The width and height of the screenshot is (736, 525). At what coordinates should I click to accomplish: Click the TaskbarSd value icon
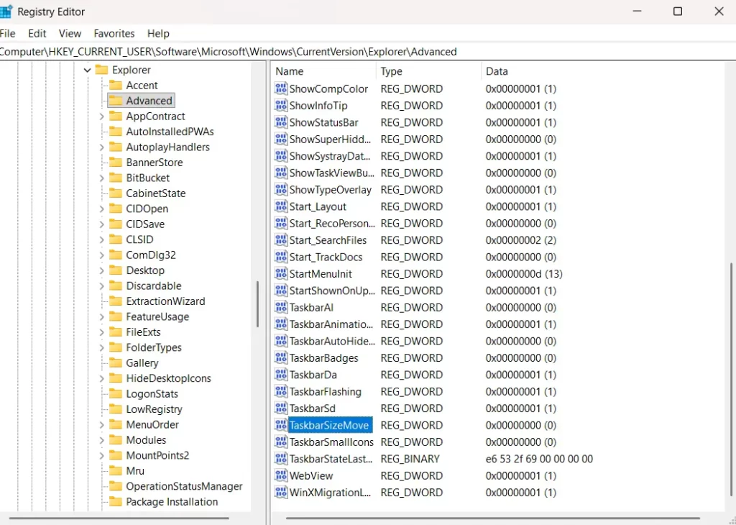(280, 408)
